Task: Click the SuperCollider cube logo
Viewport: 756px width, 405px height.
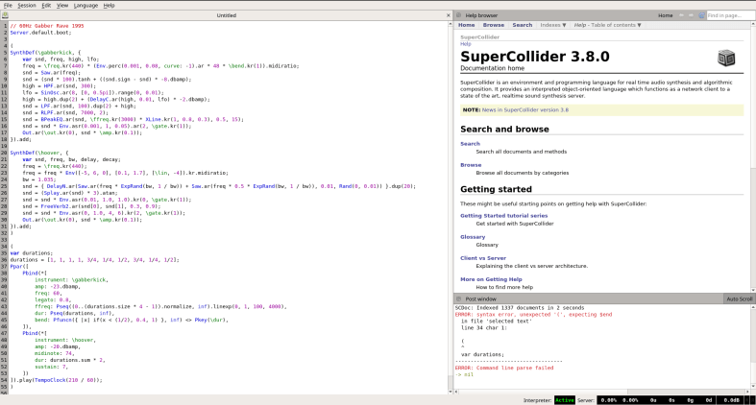Action: 726,58
